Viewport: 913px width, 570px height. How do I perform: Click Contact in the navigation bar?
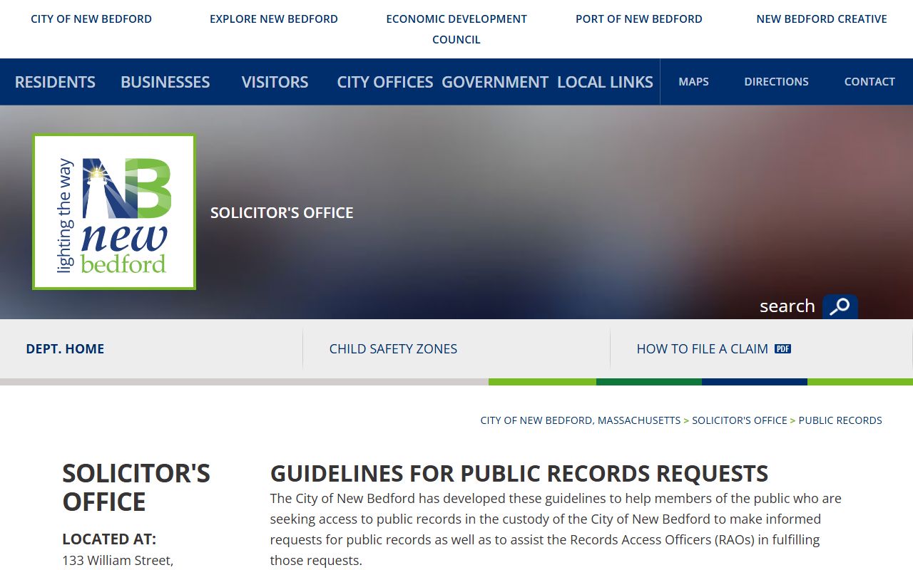[869, 82]
